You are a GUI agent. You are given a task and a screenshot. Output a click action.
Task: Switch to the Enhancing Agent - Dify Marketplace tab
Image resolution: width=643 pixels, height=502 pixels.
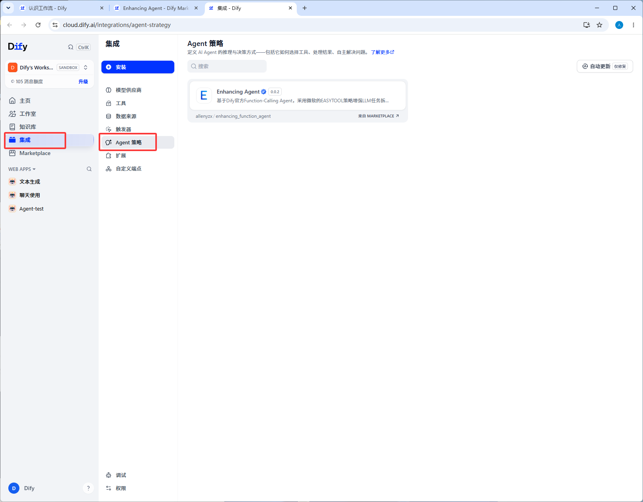tap(156, 8)
